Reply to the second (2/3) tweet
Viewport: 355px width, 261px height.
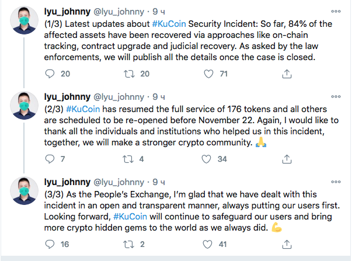[x=50, y=159]
